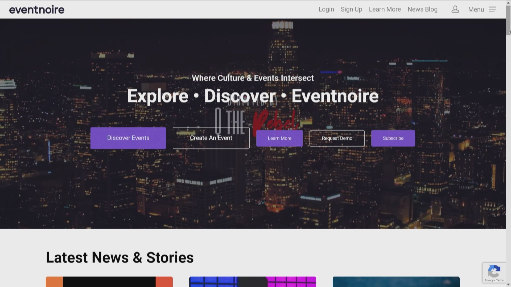Go to Sign Up
This screenshot has height=287, width=511.
(x=351, y=9)
